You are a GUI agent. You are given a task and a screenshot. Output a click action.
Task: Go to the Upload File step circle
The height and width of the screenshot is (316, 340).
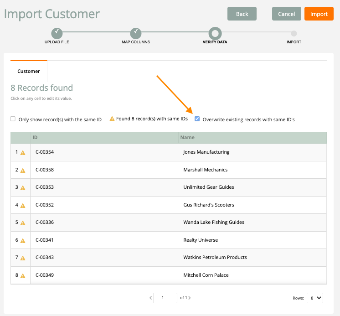point(57,33)
